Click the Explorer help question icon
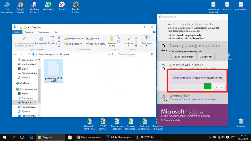251x141 pixels. (154, 32)
